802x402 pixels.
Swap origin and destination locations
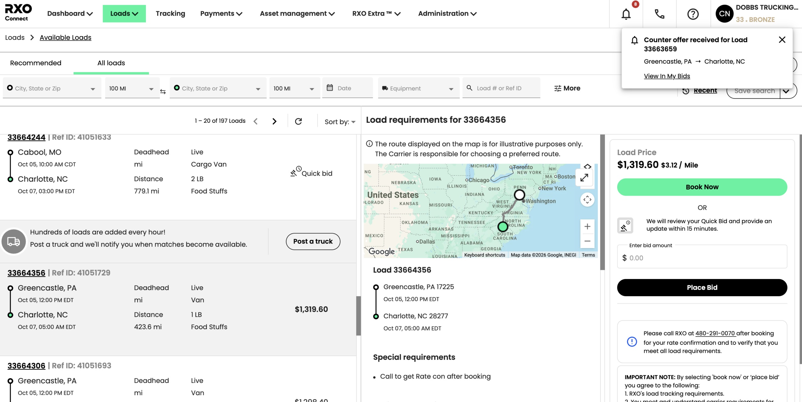click(x=163, y=91)
